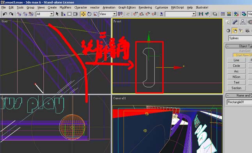Open the Rendering menu

145,7
